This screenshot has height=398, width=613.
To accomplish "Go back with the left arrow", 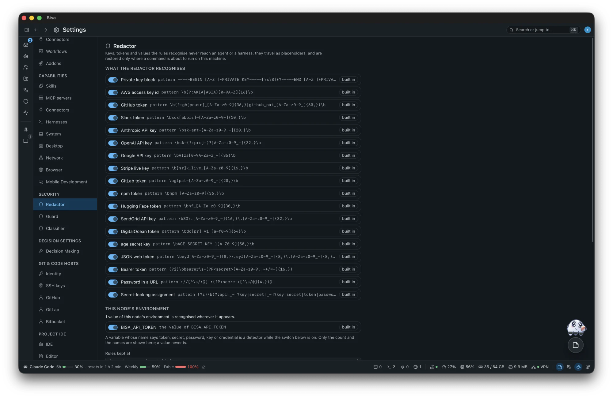I will (x=36, y=30).
